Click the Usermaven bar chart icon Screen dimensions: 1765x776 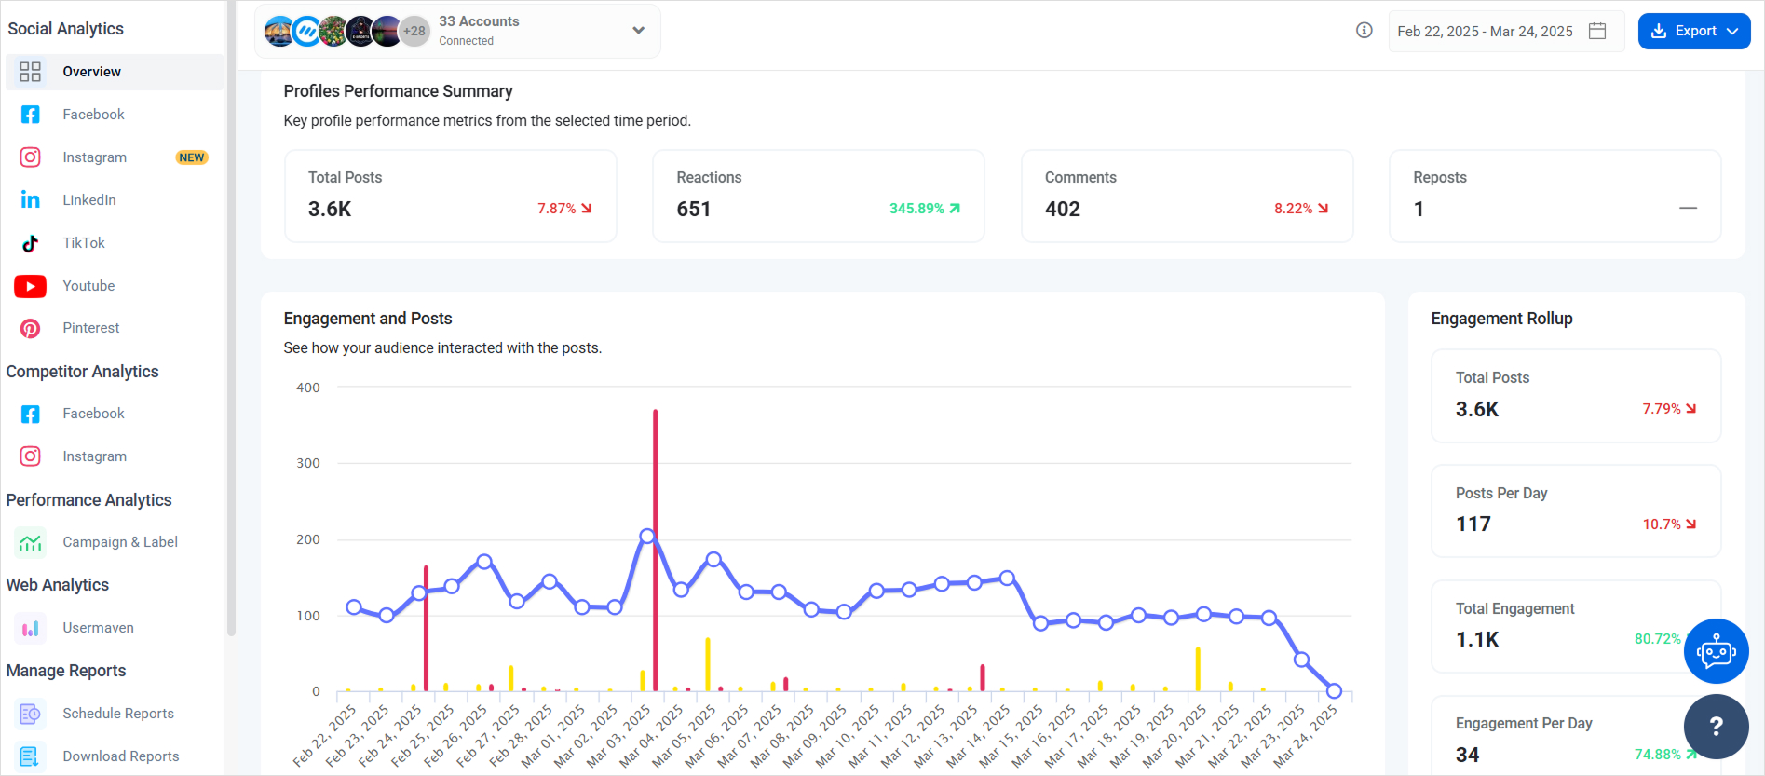30,628
